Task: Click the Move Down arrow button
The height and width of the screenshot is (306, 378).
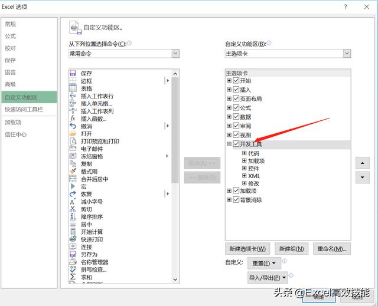Action: [362, 177]
